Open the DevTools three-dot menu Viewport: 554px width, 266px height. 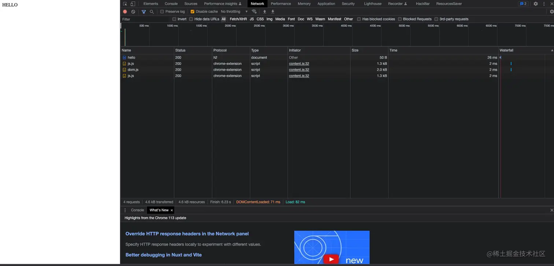[x=544, y=4]
